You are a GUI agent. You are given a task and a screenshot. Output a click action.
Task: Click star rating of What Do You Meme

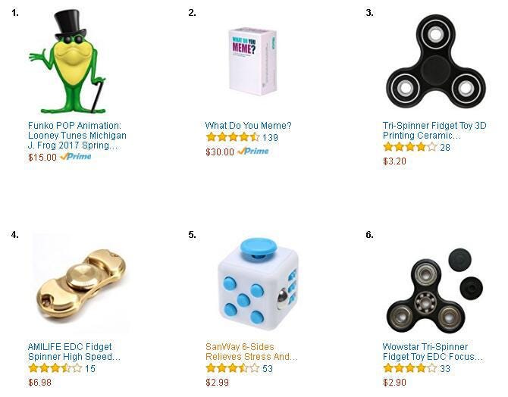click(233, 137)
